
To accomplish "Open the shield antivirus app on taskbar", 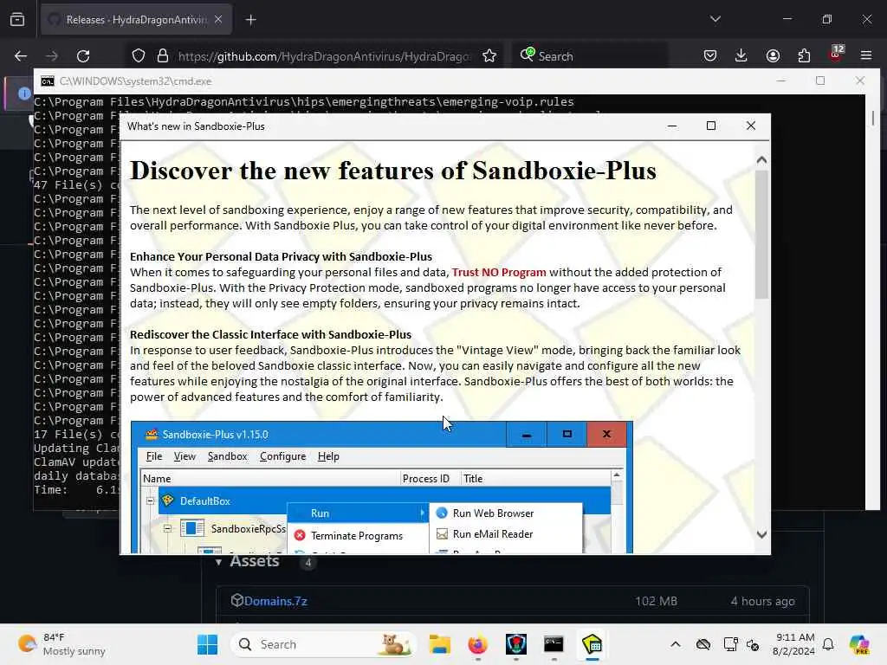I will pos(516,644).
